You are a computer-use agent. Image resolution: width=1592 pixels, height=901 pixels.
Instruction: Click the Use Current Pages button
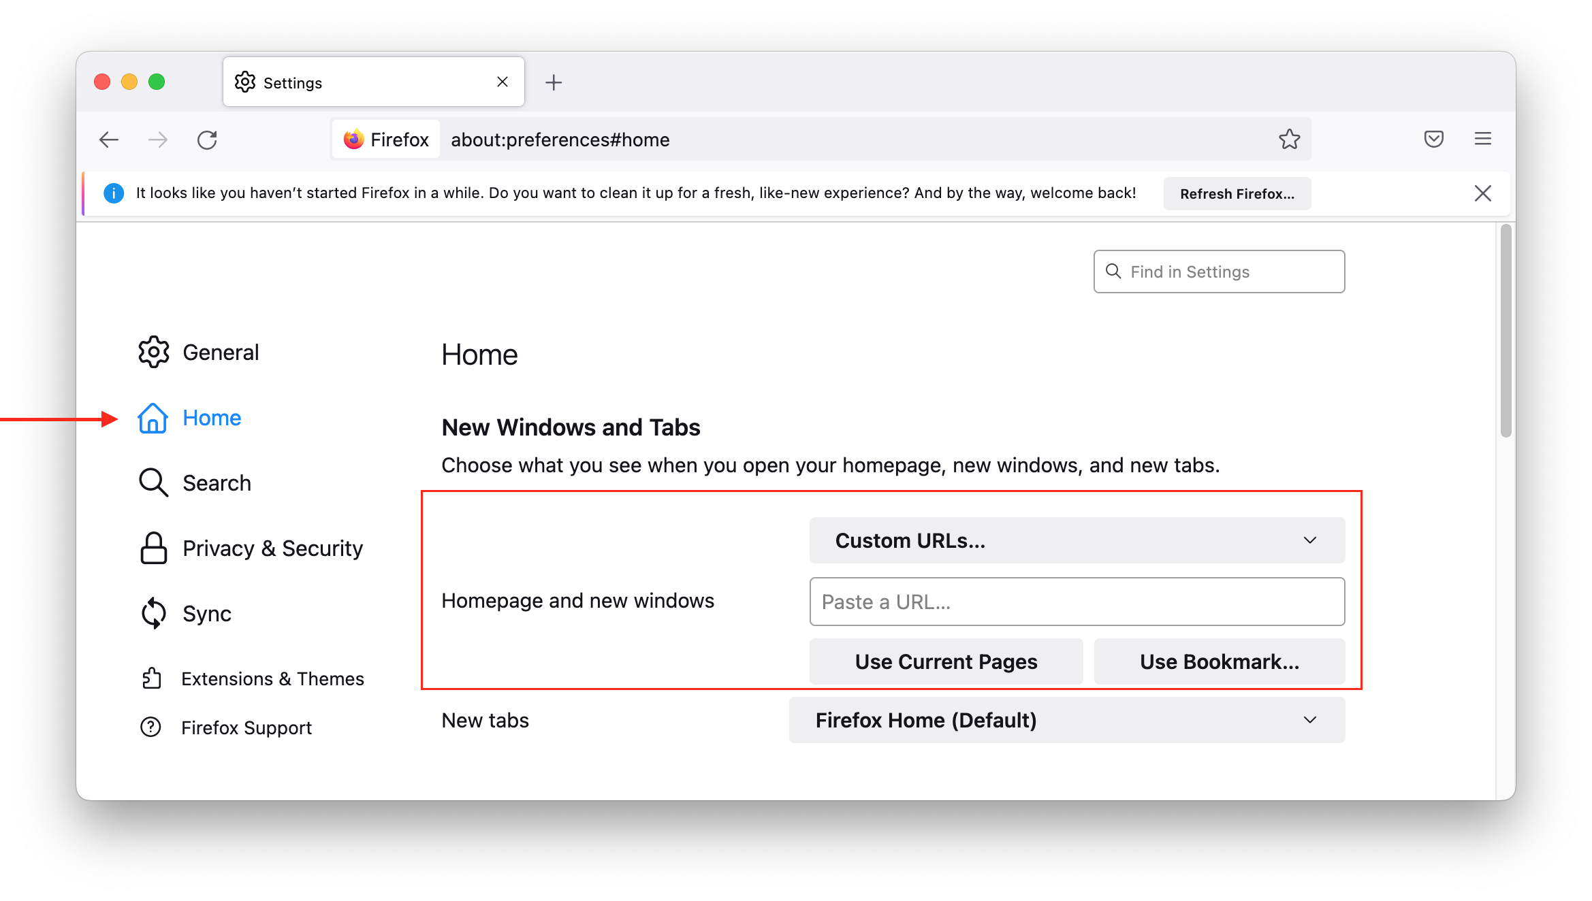[x=944, y=661]
